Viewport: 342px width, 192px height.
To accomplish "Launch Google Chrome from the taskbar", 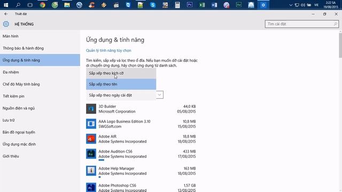I will point(43,5).
